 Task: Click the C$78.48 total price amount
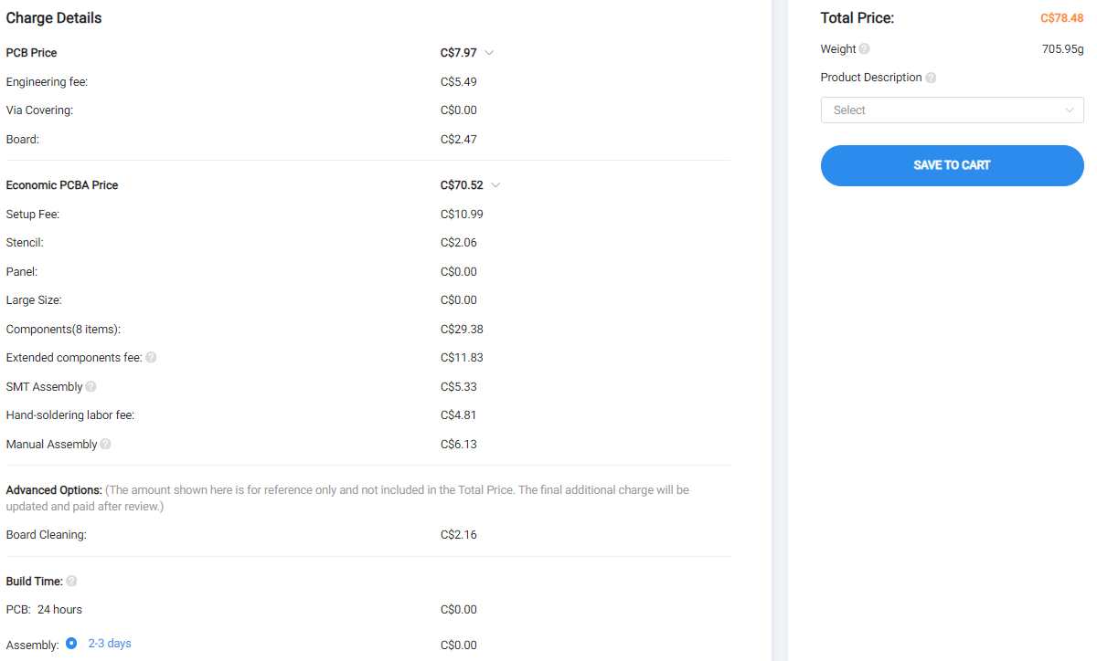[1061, 18]
